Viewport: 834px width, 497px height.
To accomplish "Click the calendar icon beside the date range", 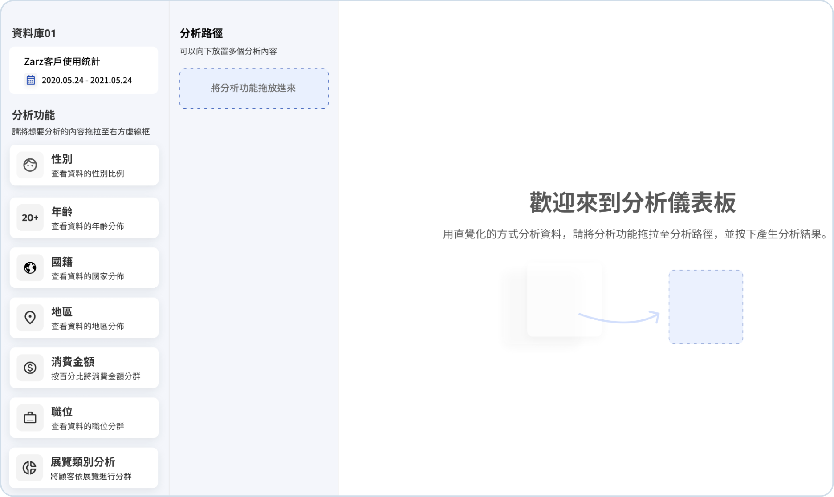I will click(x=31, y=80).
